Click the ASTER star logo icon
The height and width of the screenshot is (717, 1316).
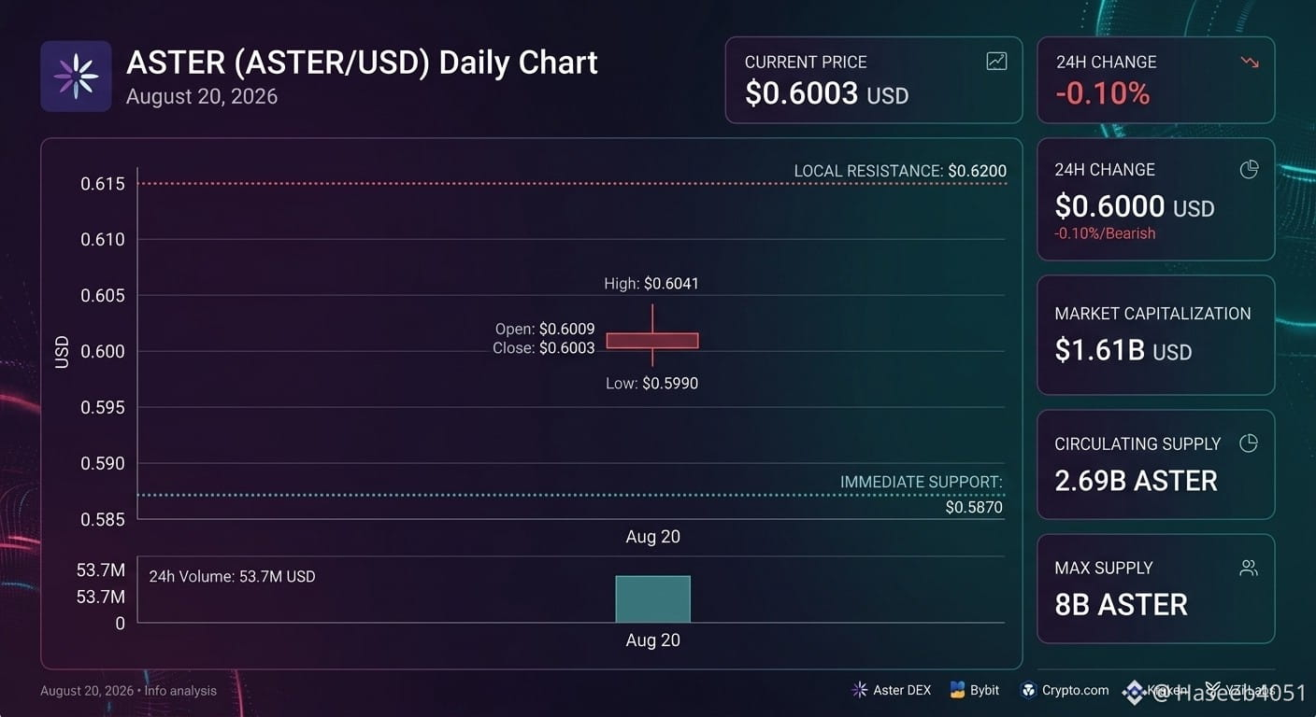[76, 77]
